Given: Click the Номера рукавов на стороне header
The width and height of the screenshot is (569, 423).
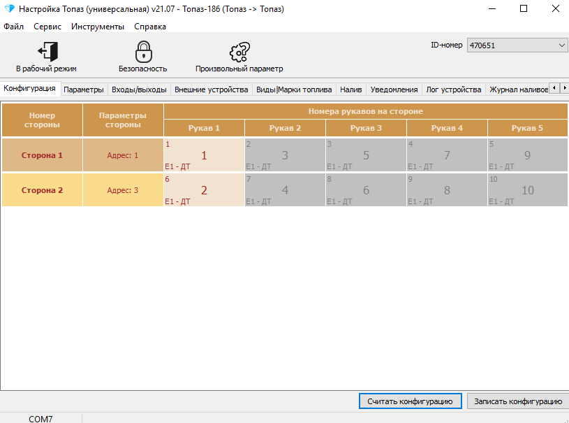Looking at the screenshot, I should click(366, 111).
